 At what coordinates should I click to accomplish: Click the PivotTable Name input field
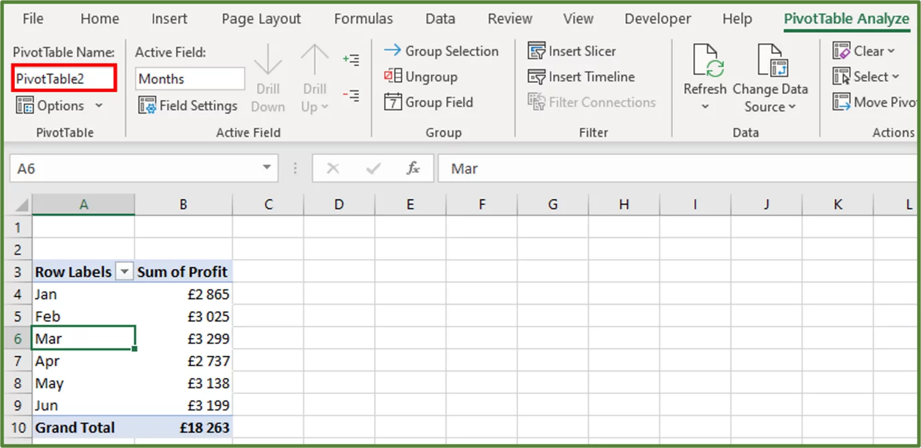click(x=65, y=79)
